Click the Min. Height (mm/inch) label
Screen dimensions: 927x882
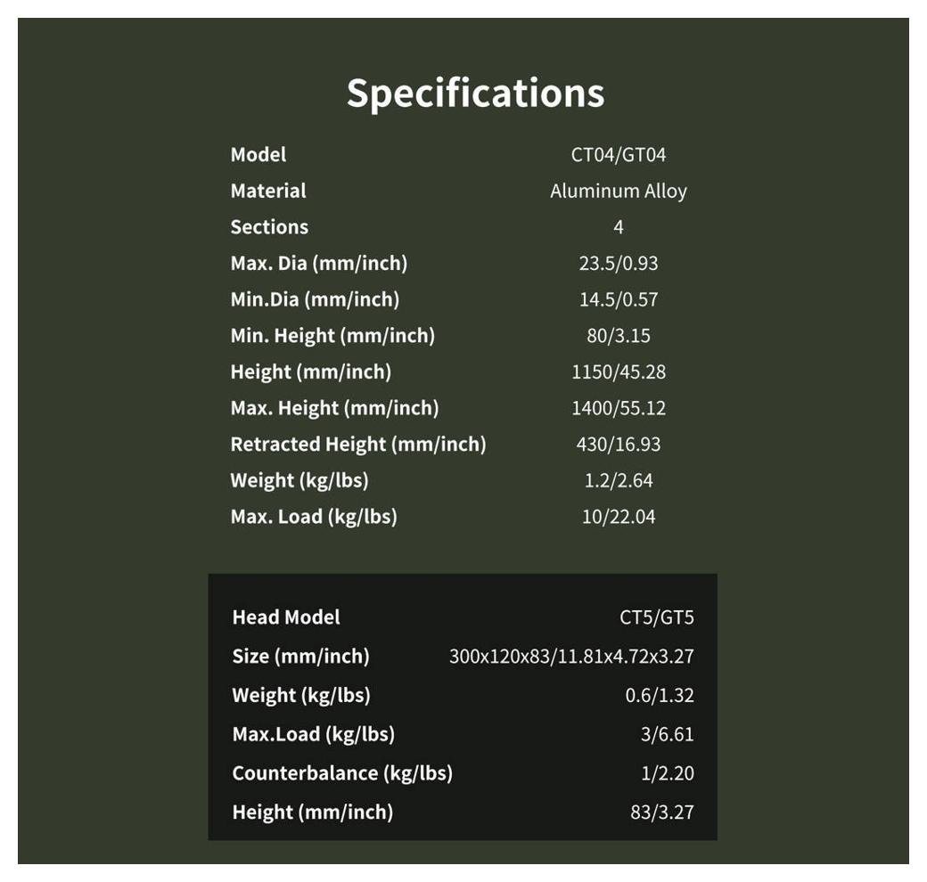pos(332,336)
